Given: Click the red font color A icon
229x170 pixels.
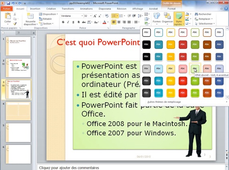Looking at the screenshot, I should click(104, 22).
